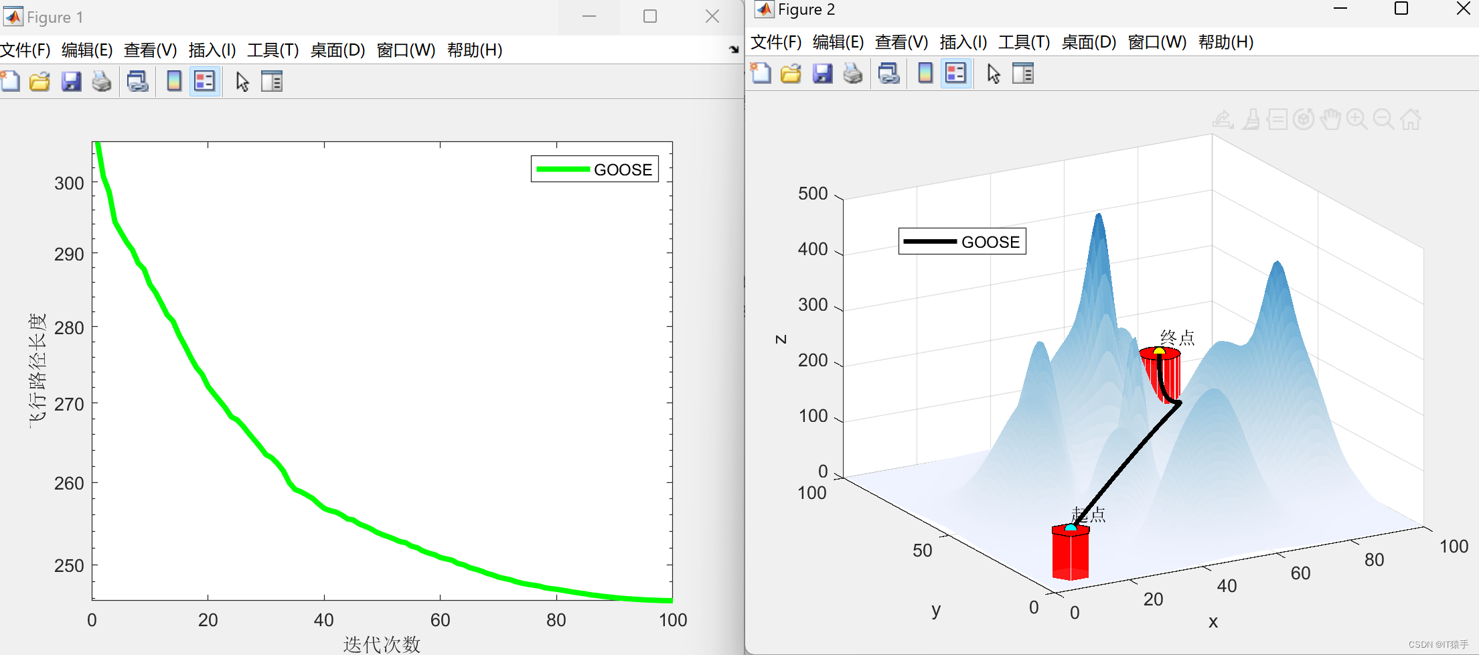Screen dimensions: 1479x655
Task: Open 工具(T) menu in Figure 2
Action: click(1024, 42)
